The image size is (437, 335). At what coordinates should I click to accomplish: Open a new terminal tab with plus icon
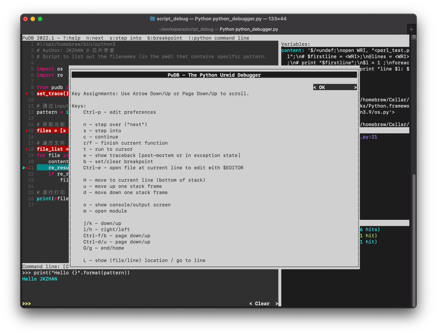click(x=411, y=29)
